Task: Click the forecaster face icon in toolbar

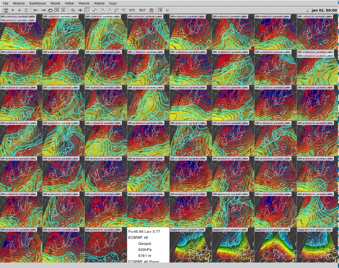Action: point(6,10)
